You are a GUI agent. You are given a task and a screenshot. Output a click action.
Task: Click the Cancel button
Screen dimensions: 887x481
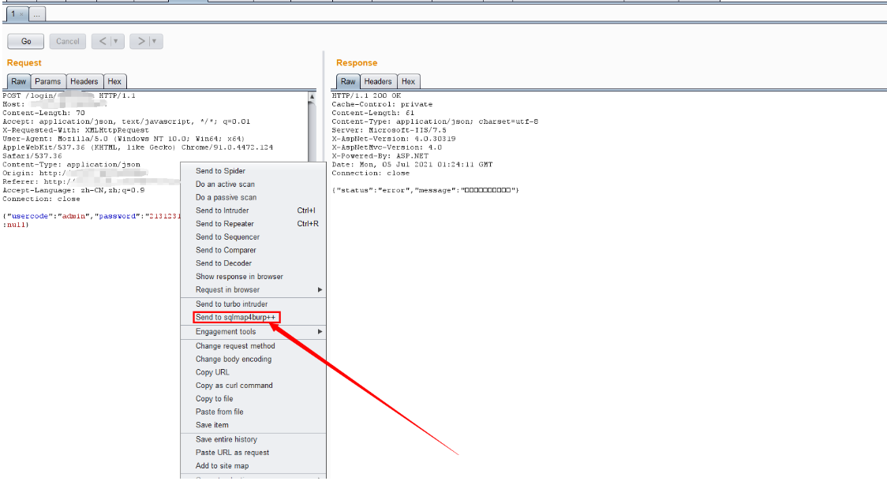click(x=67, y=41)
